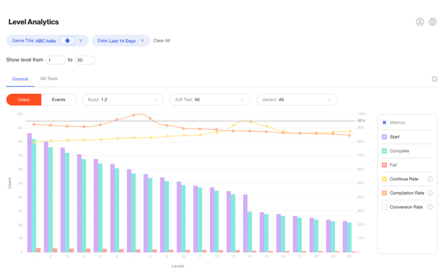Remove the Date filter chip
446x279 pixels.
142,41
